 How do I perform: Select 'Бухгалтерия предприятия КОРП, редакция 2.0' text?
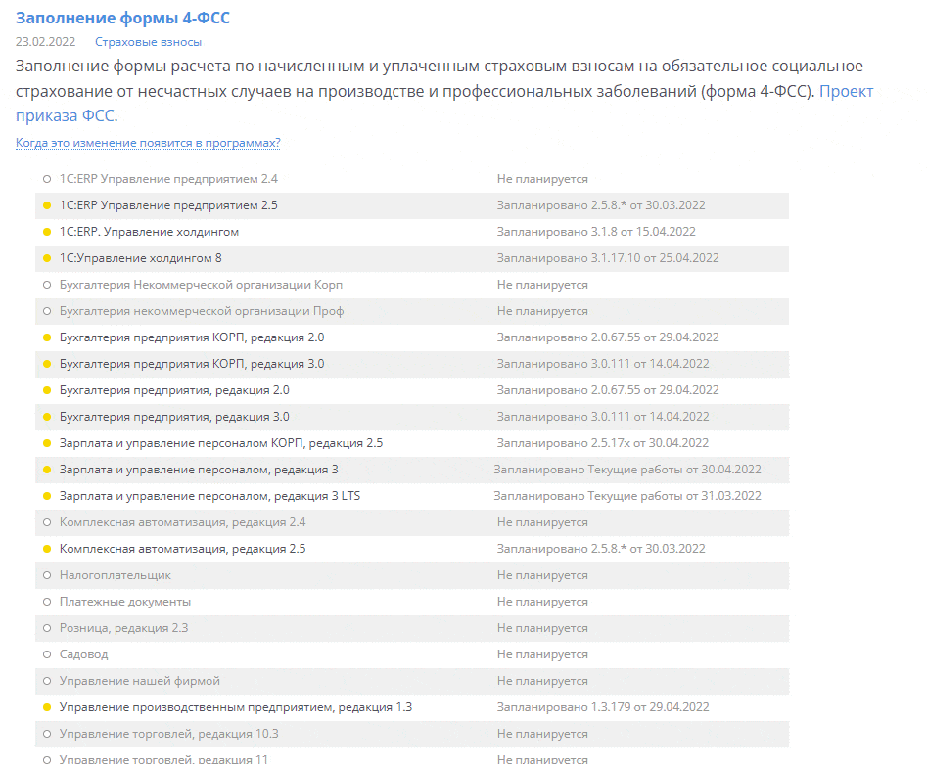[192, 337]
